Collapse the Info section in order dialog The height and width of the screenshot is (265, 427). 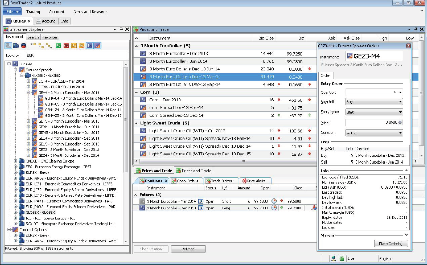point(407,171)
